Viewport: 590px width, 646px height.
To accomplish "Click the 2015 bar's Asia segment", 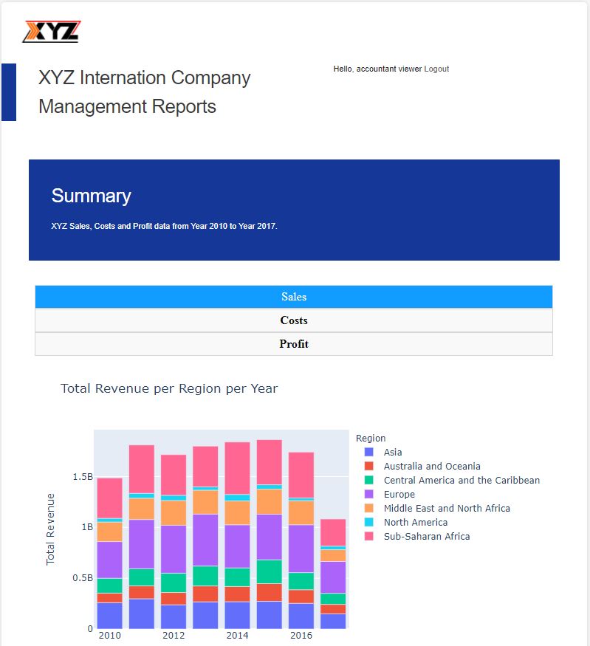I will click(269, 614).
